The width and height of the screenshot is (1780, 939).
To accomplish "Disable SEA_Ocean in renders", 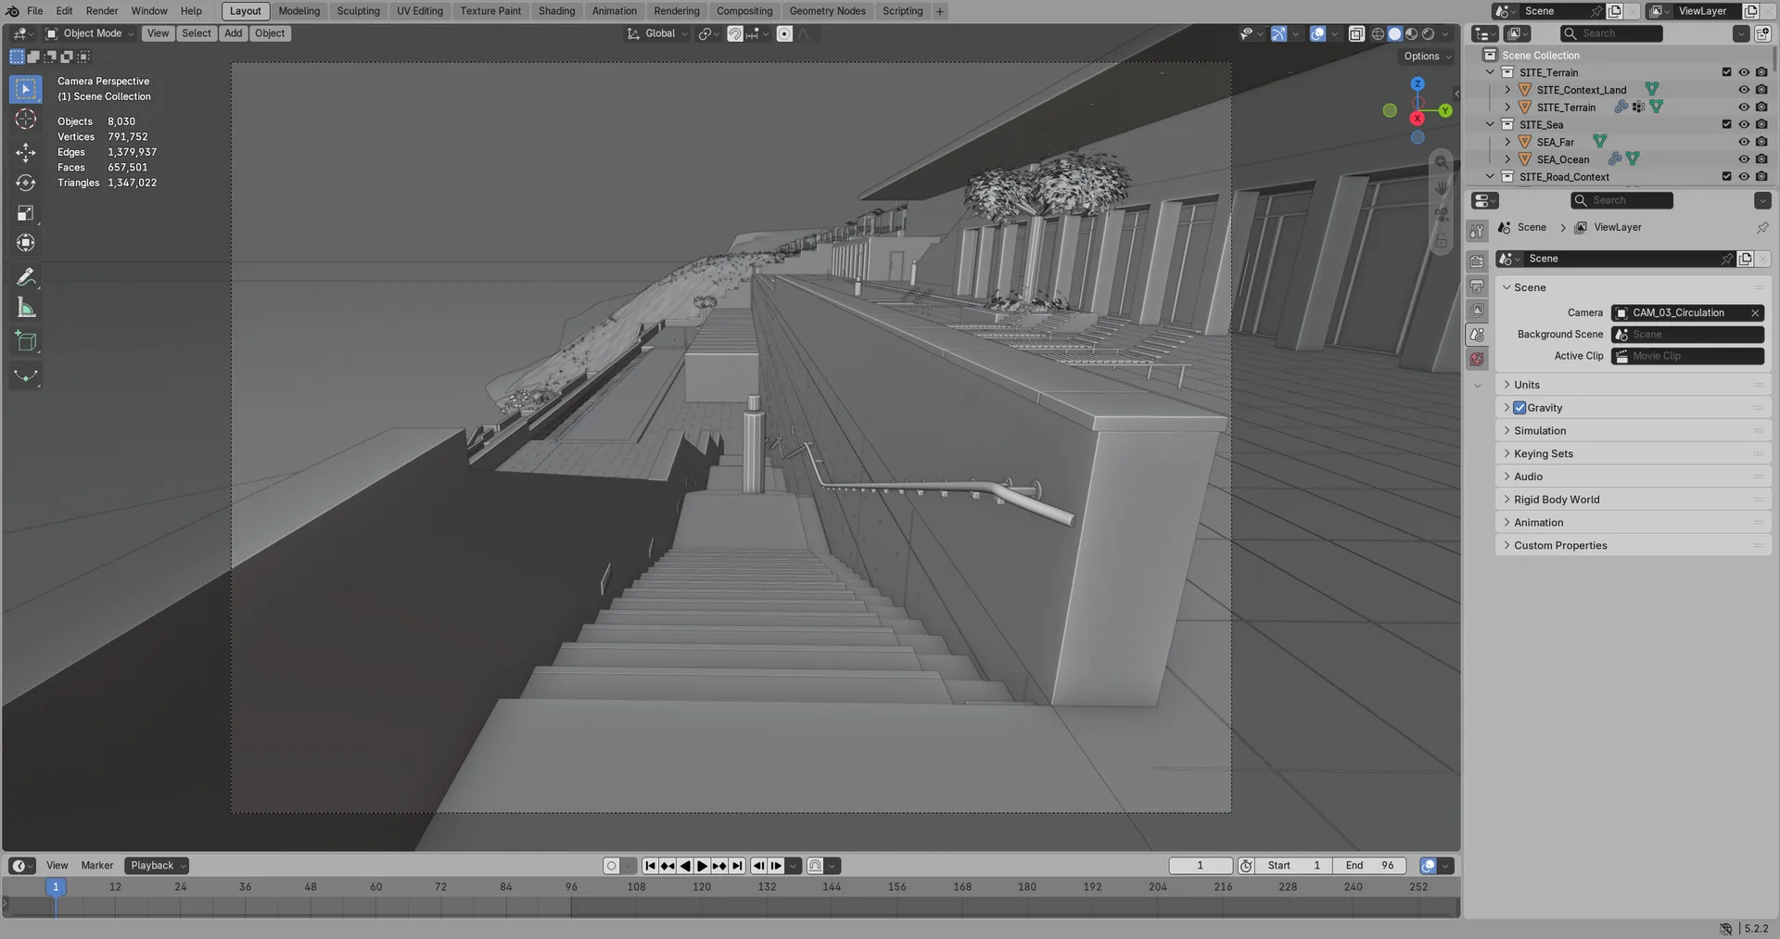I will click(1761, 159).
